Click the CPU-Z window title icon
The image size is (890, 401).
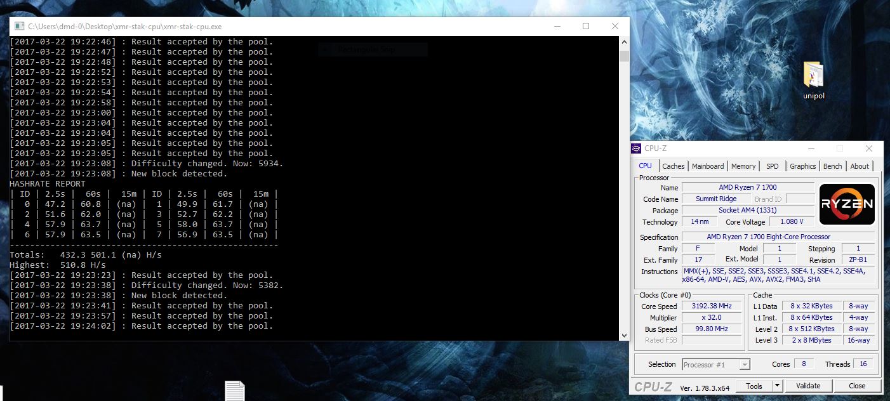click(x=636, y=148)
